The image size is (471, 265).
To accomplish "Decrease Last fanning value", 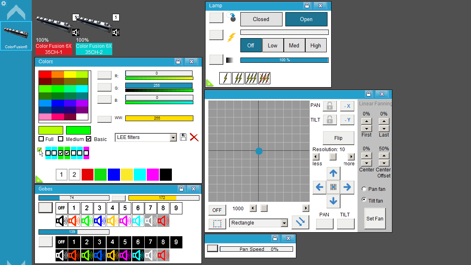I will [384, 128].
